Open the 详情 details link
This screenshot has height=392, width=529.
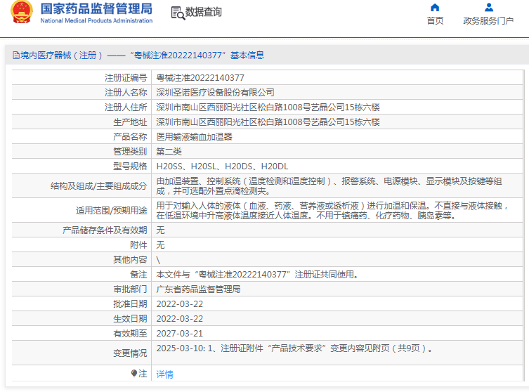pos(164,374)
